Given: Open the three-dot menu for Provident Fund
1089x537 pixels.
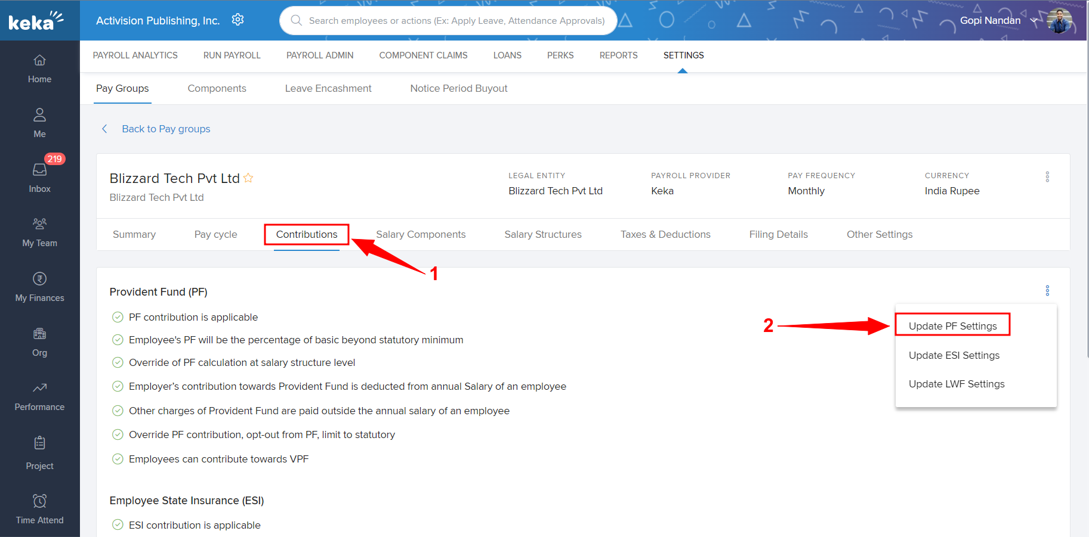Looking at the screenshot, I should pos(1047,291).
